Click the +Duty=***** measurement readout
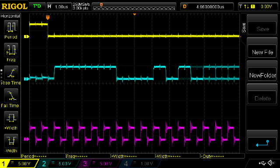 coord(223,156)
